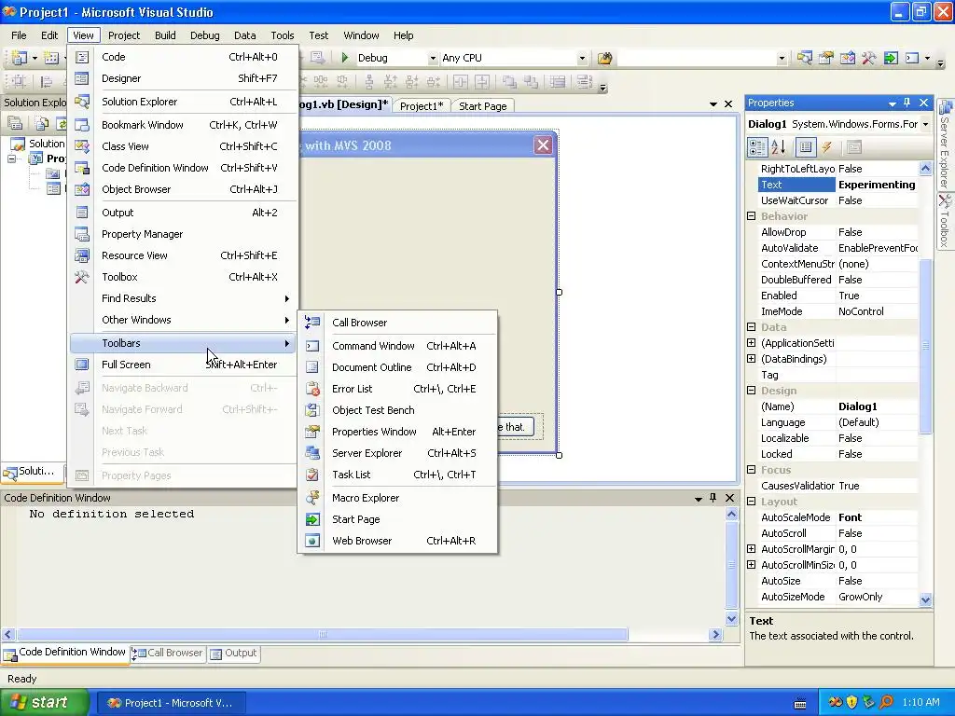Start debugging with green play button

(345, 58)
